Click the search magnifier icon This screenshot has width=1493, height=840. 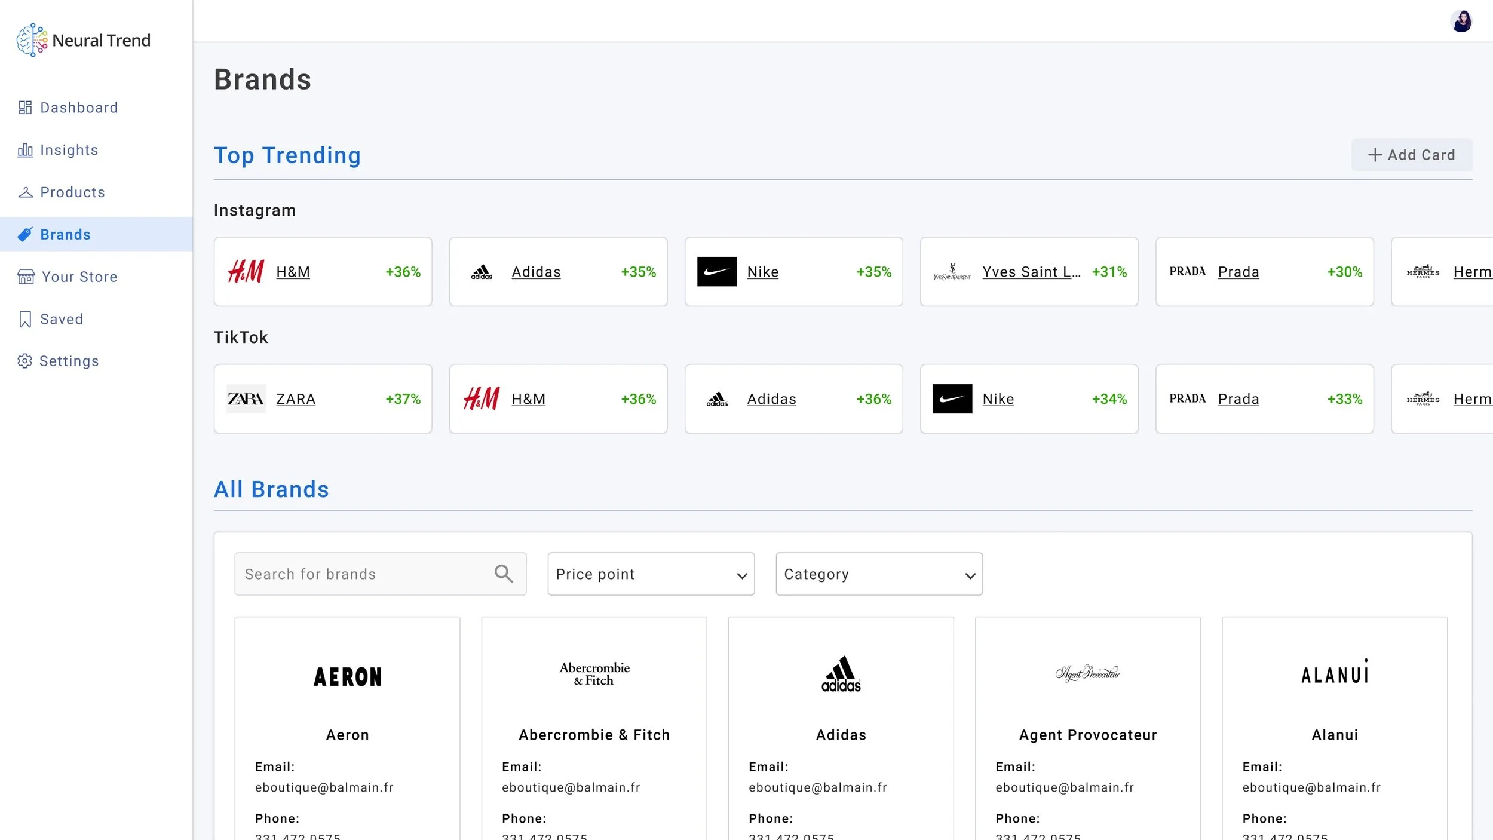coord(504,574)
